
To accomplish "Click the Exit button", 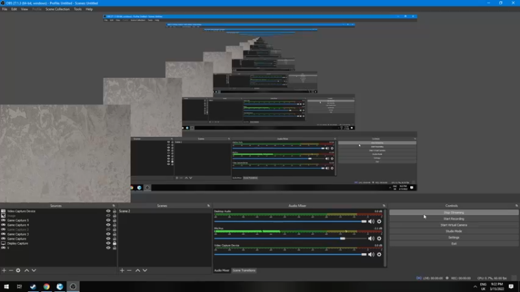I will [454, 244].
